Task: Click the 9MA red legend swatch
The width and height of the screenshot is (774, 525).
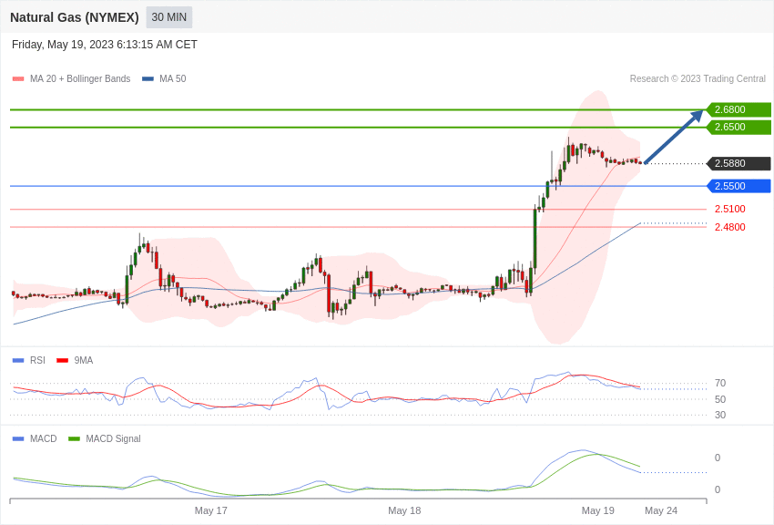Action: 62,361
